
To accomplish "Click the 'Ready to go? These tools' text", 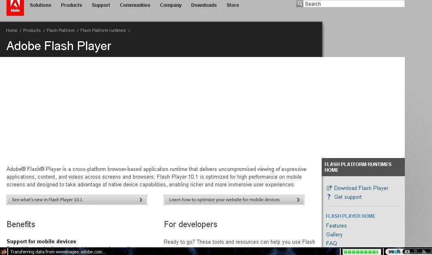I will click(x=239, y=242).
